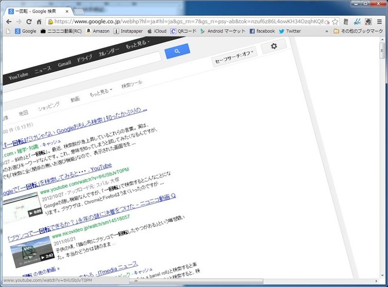The height and width of the screenshot is (287, 388).
Task: Click the blue Google search magnifier button
Action: pyautogui.click(x=176, y=52)
